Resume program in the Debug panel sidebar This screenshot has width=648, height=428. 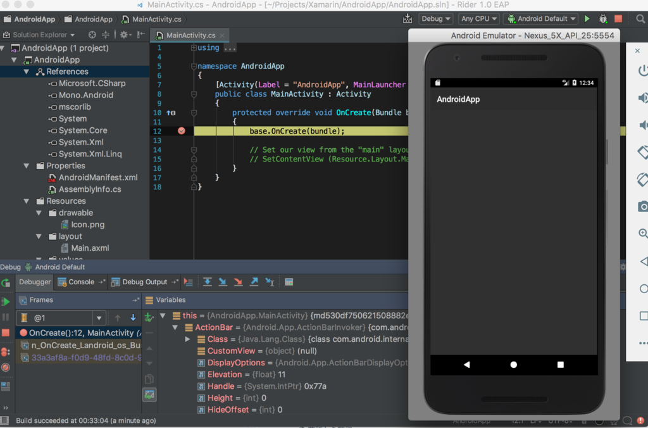6,301
